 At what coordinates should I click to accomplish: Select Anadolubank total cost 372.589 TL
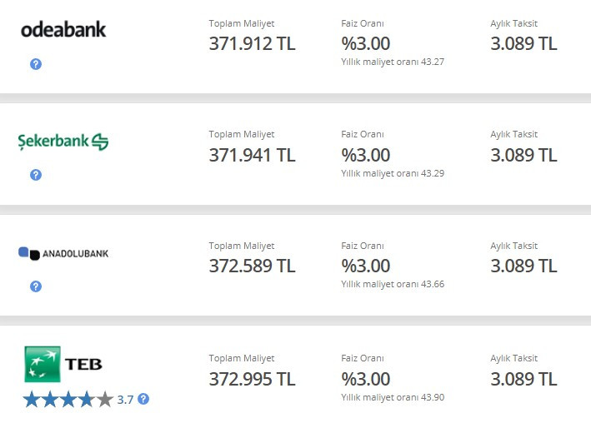253,266
